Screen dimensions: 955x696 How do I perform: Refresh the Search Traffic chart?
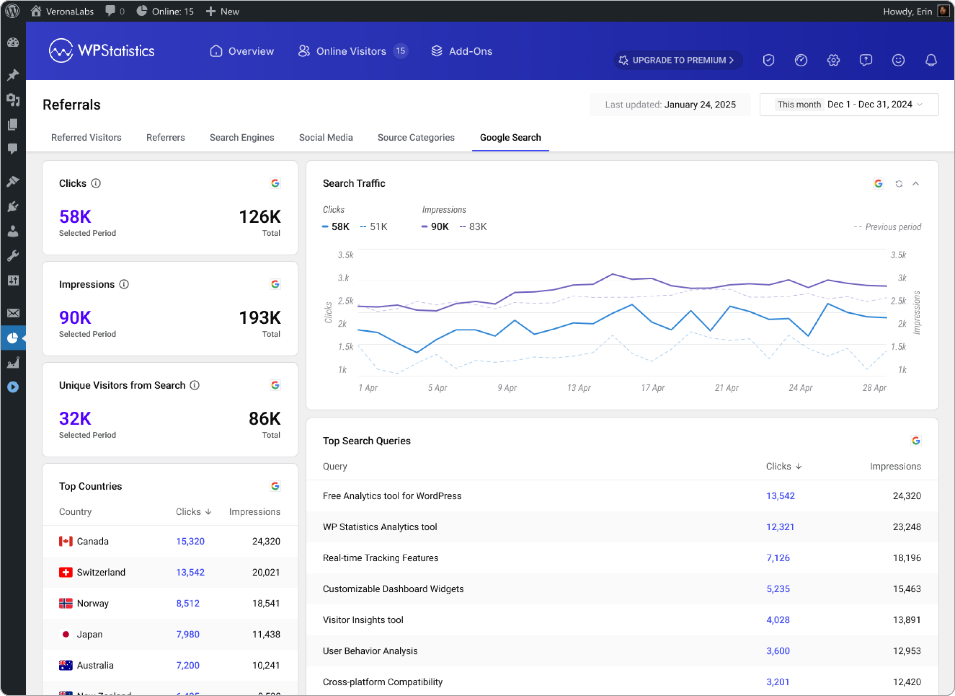(x=899, y=184)
